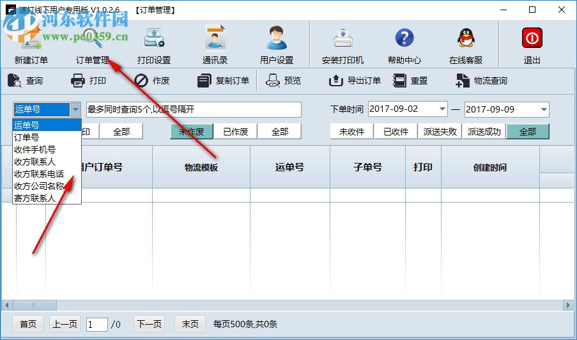
Task: Filter by 未收件 status
Action: pos(351,132)
